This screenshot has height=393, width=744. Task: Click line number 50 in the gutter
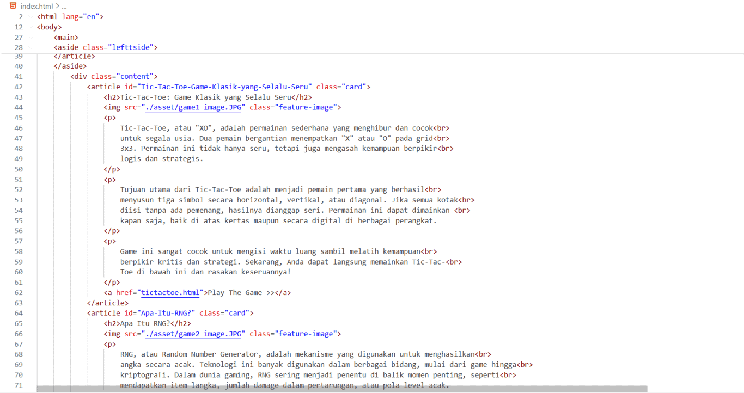tap(19, 169)
